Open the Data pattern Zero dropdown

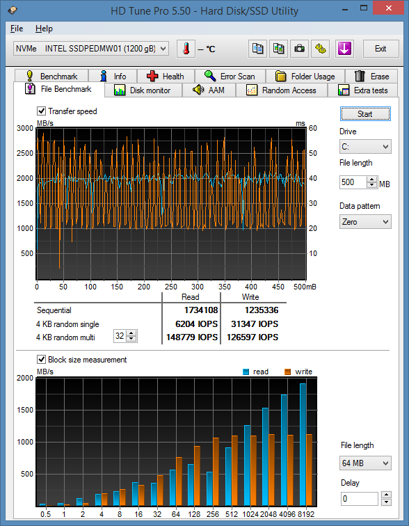click(x=365, y=222)
